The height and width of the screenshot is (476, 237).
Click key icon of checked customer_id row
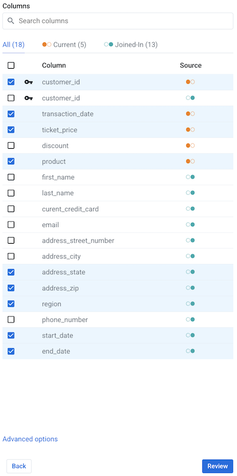(29, 82)
